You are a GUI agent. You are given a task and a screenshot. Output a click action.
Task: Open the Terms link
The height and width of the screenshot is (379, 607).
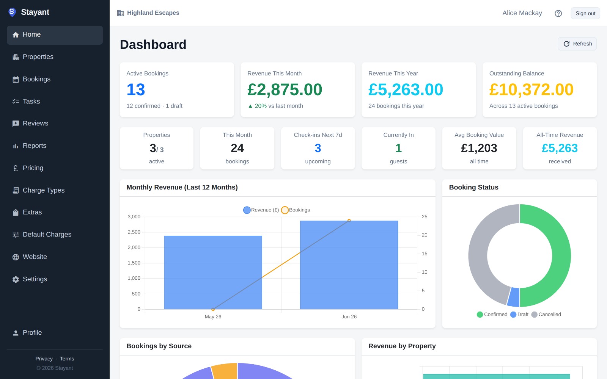[x=67, y=359]
